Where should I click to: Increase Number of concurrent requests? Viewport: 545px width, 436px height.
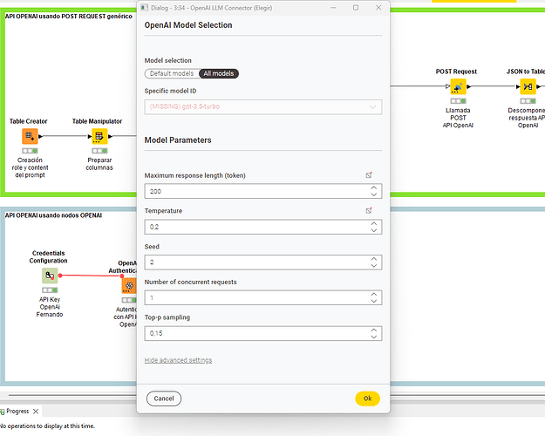click(373, 294)
